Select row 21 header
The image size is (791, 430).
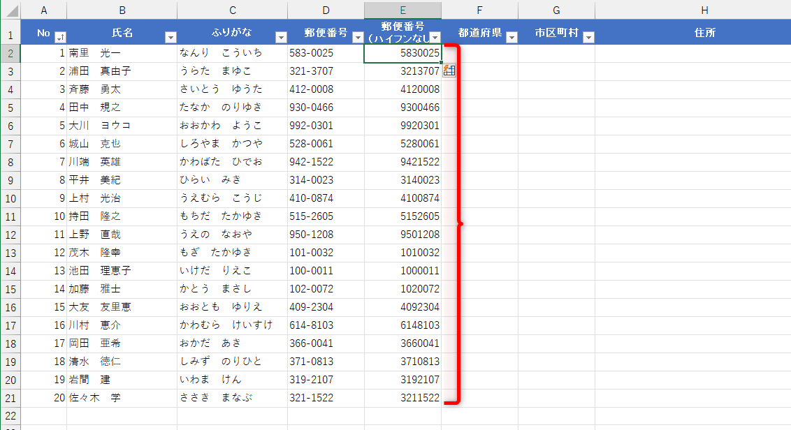pos(10,398)
